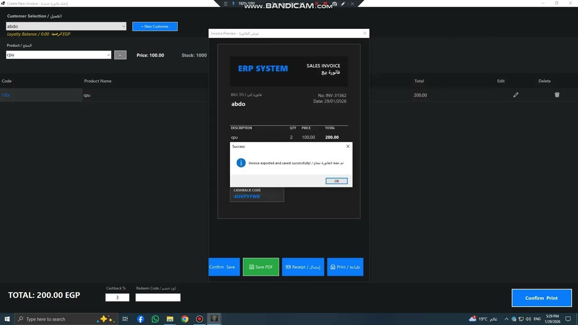Click the Confirm Print button
Image resolution: width=578 pixels, height=325 pixels.
[x=541, y=298]
